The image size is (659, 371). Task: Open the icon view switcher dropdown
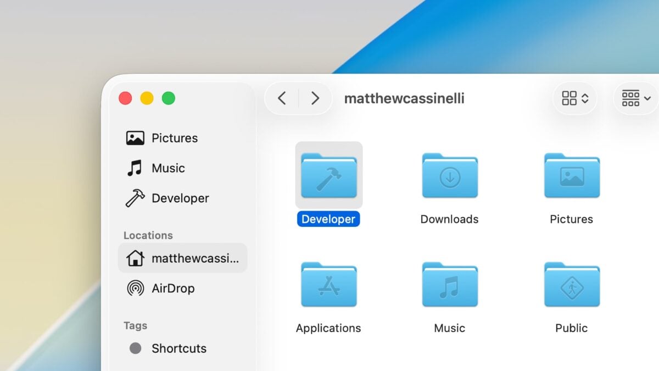[575, 98]
